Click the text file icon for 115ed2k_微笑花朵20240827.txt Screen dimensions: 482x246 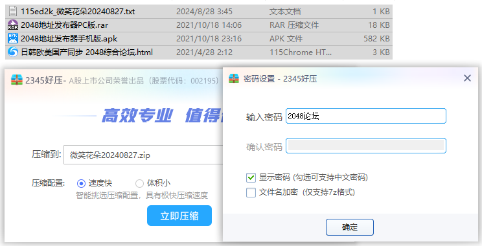(x=12, y=12)
